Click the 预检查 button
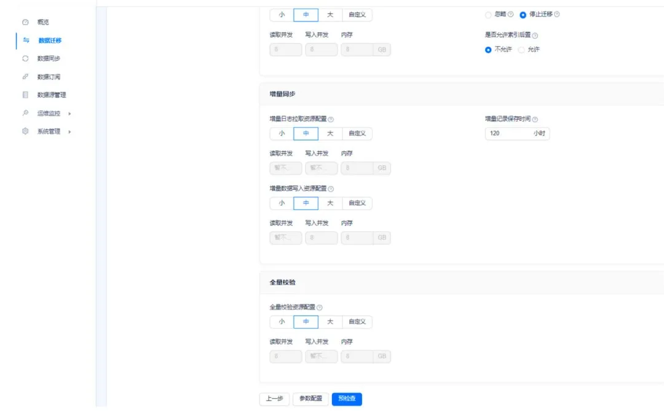The height and width of the screenshot is (411, 664). tap(347, 399)
